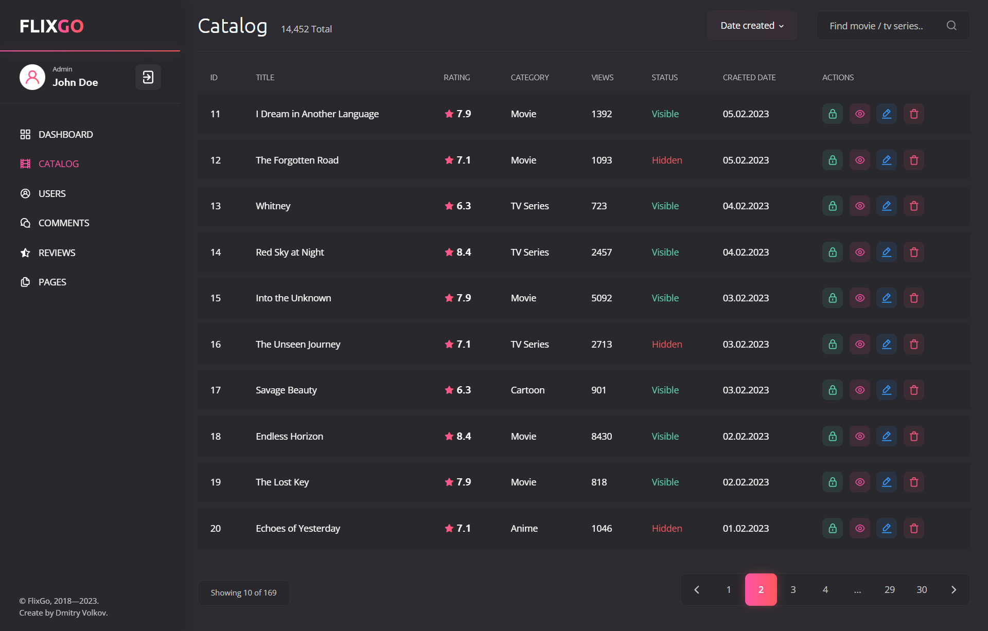Click the delete icon for The Lost Key

tap(914, 482)
